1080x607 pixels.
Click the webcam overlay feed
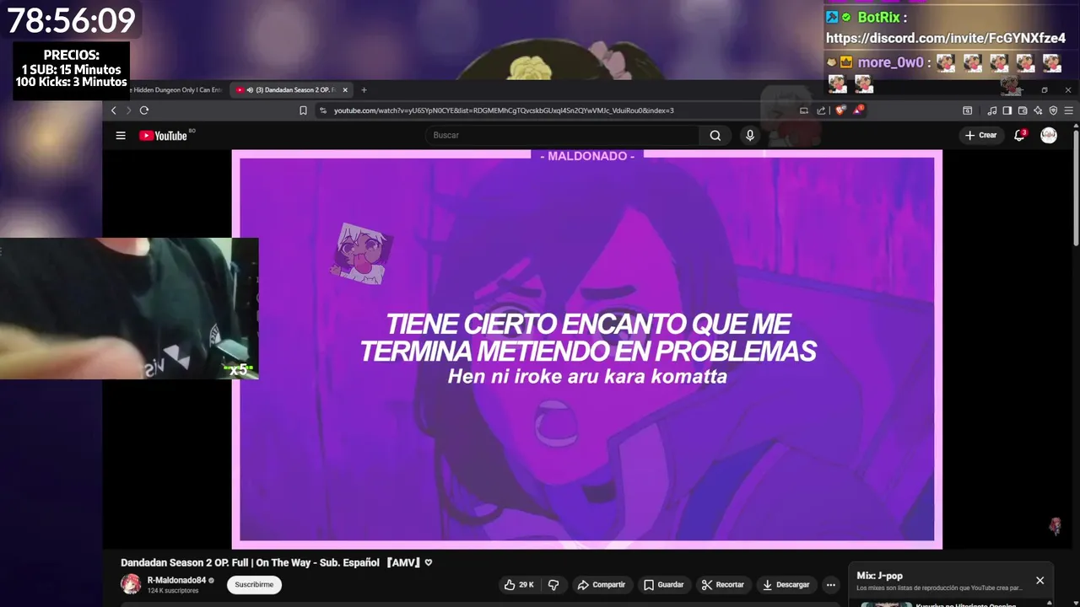click(129, 309)
